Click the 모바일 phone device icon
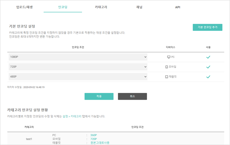The height and width of the screenshot is (145, 230). pos(167,67)
